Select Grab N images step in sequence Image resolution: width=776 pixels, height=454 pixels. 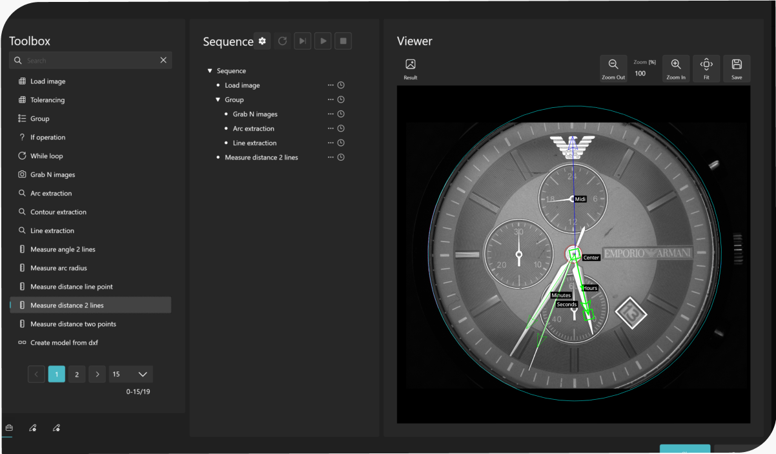point(255,114)
